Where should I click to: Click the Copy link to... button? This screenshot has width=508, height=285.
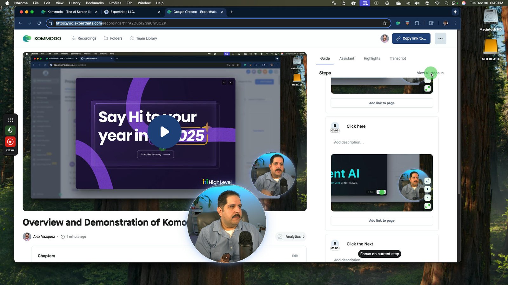411,38
